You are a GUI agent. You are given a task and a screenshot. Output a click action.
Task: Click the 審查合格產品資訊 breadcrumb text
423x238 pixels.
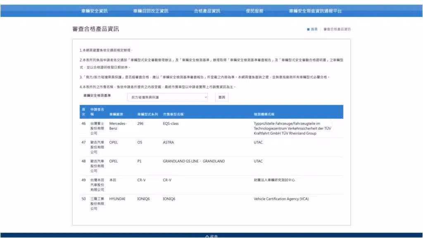click(337, 29)
